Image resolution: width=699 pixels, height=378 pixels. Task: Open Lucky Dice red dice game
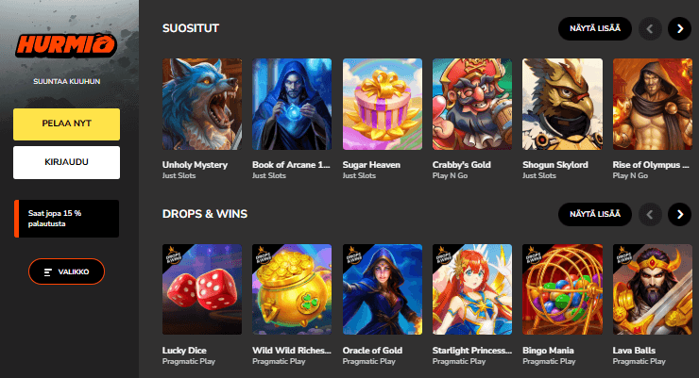[x=202, y=289]
